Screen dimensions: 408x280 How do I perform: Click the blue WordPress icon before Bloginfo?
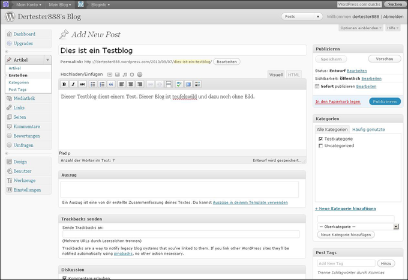tap(80, 4)
